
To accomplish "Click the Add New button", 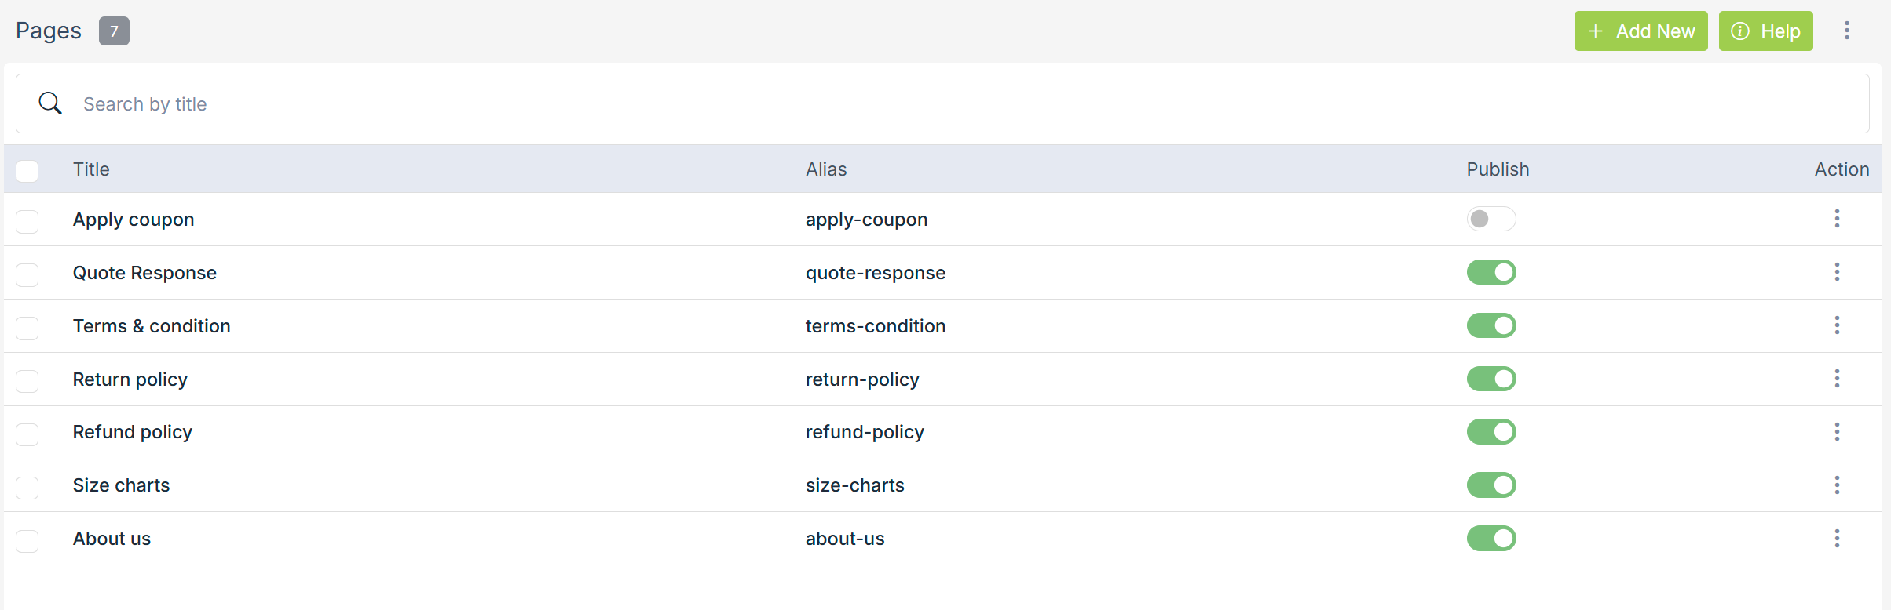I will (x=1640, y=31).
